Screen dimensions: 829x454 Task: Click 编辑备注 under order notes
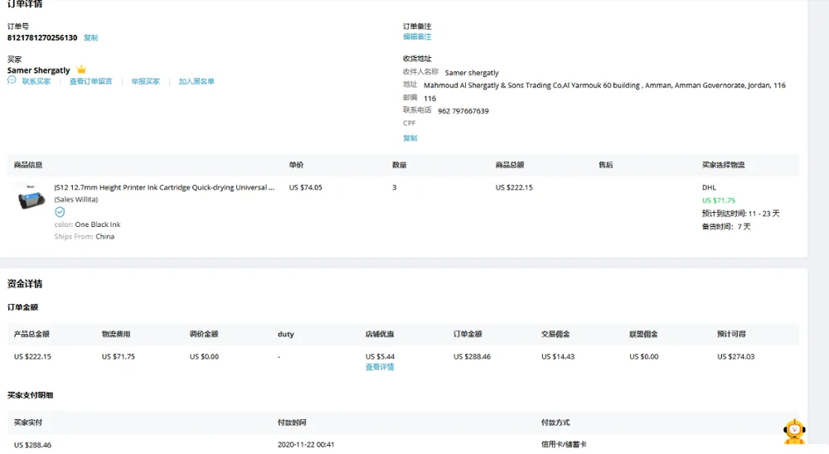[x=417, y=36]
